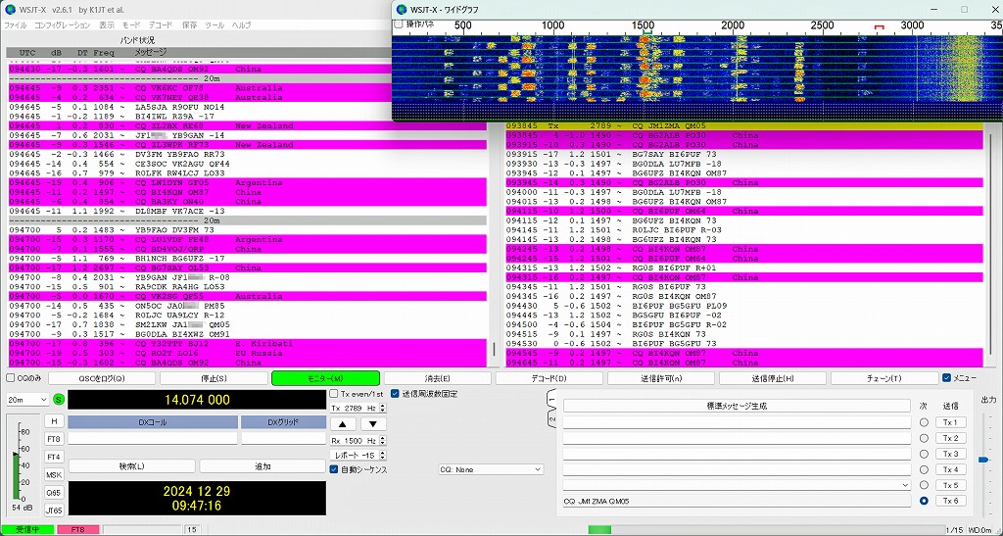
Task: Open the ファイル menu
Action: pyautogui.click(x=16, y=25)
